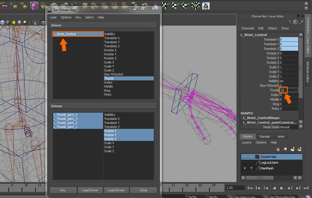Open Select menu in Set Driven Key
Image resolution: width=312 pixels, height=198 pixels.
coord(90,18)
